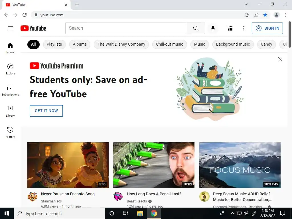Open Stanimaniacs channel name link
This screenshot has height=219, width=292.
coord(51,201)
